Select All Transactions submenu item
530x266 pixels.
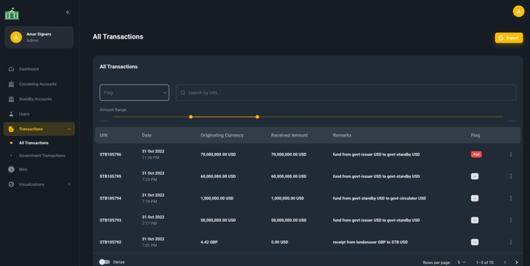pyautogui.click(x=34, y=143)
